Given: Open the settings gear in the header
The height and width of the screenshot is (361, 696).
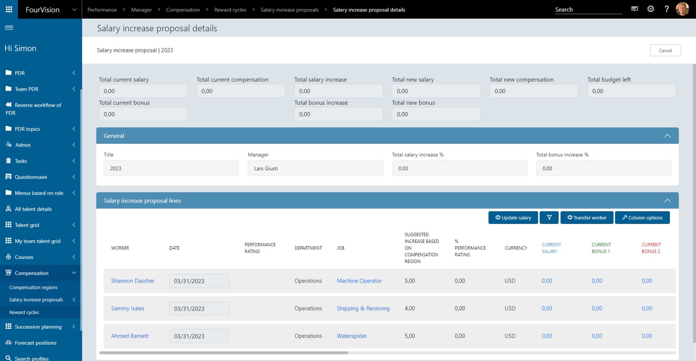Looking at the screenshot, I should coord(650,9).
